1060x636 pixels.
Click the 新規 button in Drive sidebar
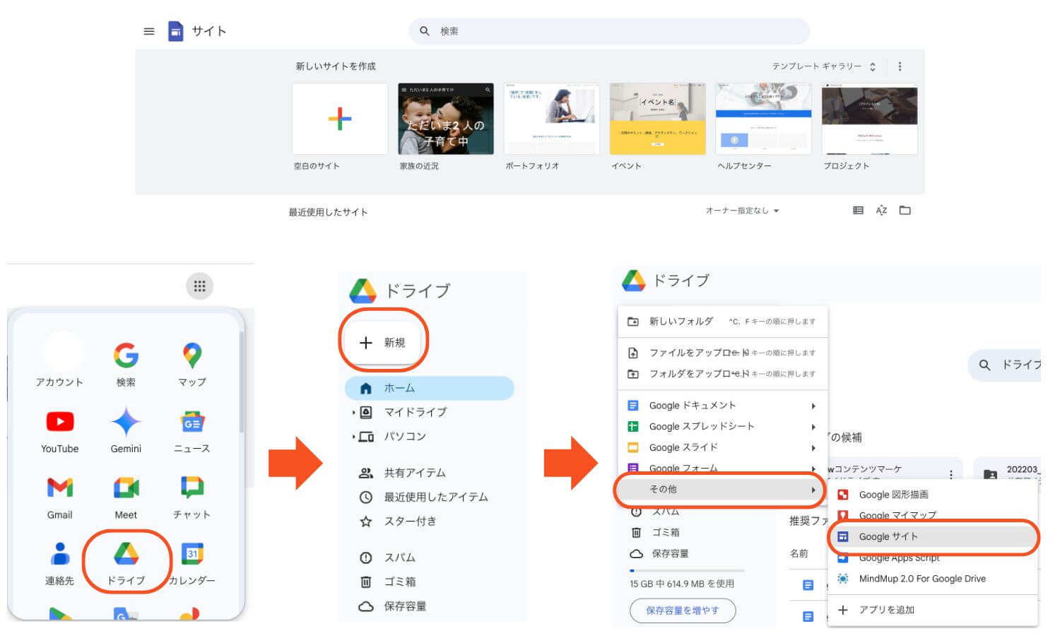(x=382, y=343)
